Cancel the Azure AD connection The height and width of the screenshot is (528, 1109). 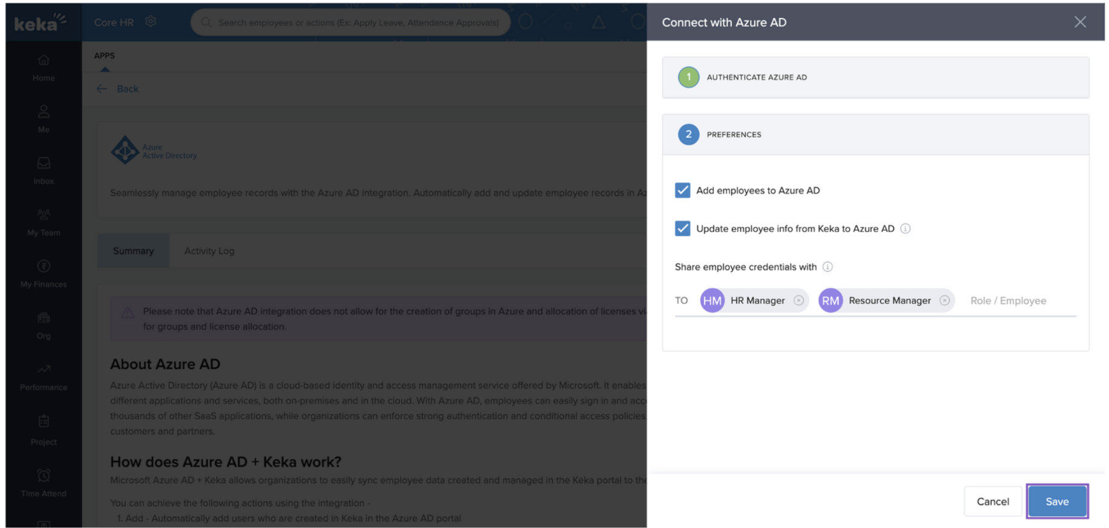coord(992,501)
